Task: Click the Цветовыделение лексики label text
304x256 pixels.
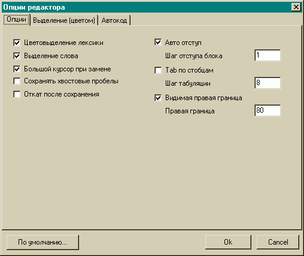Action: coord(63,43)
